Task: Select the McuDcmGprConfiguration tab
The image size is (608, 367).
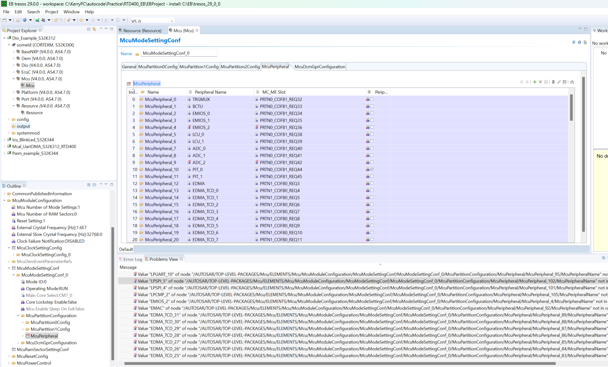Action: (320, 66)
